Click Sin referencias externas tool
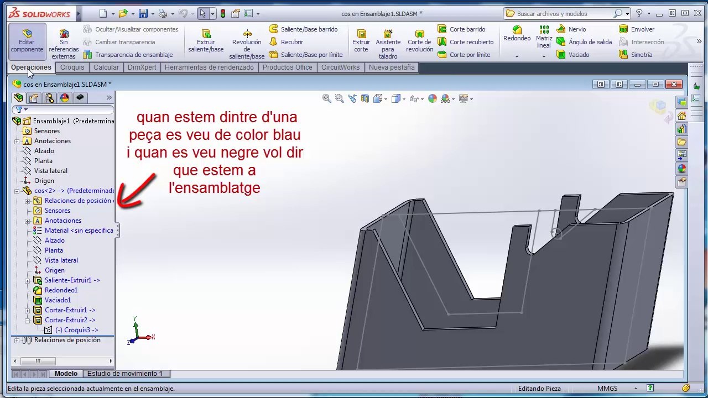This screenshot has height=398, width=708. point(64,44)
